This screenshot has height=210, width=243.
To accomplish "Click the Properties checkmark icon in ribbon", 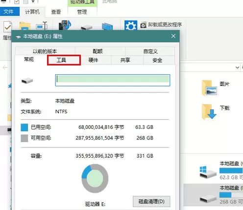I will click(x=7, y=26).
